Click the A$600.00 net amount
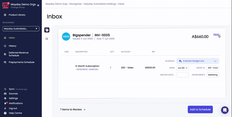The image size is (232, 117). (x=150, y=68)
